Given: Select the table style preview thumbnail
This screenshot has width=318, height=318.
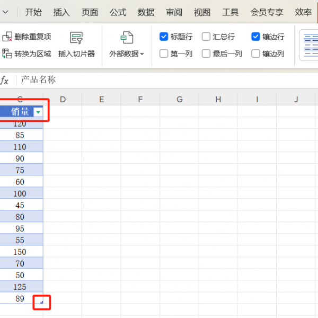Looking at the screenshot, I should tap(310, 45).
